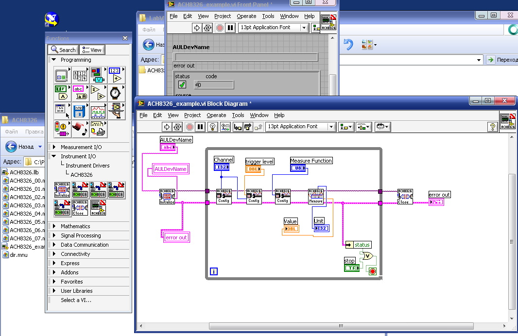Image resolution: width=518 pixels, height=336 pixels.
Task: Click the loop stop condition terminal
Action: 373,271
